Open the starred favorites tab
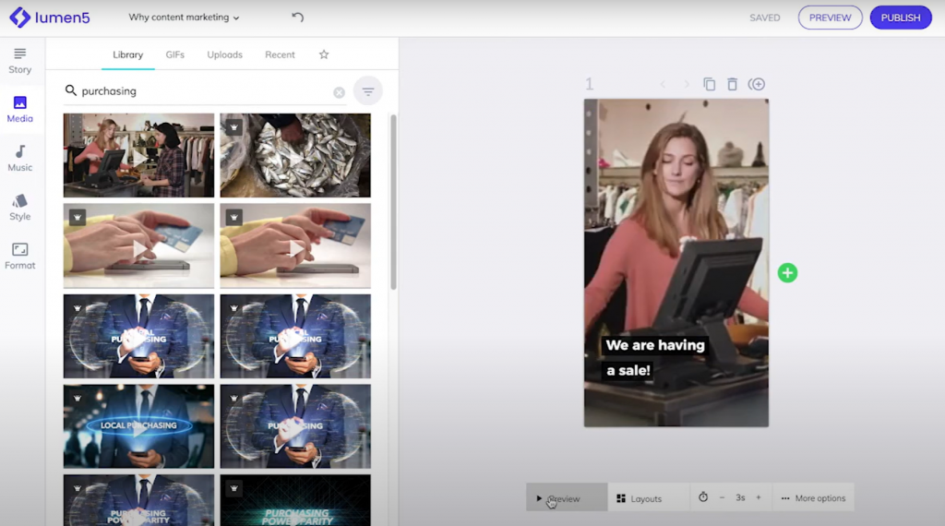Screen dimensions: 945x526 tap(324, 54)
